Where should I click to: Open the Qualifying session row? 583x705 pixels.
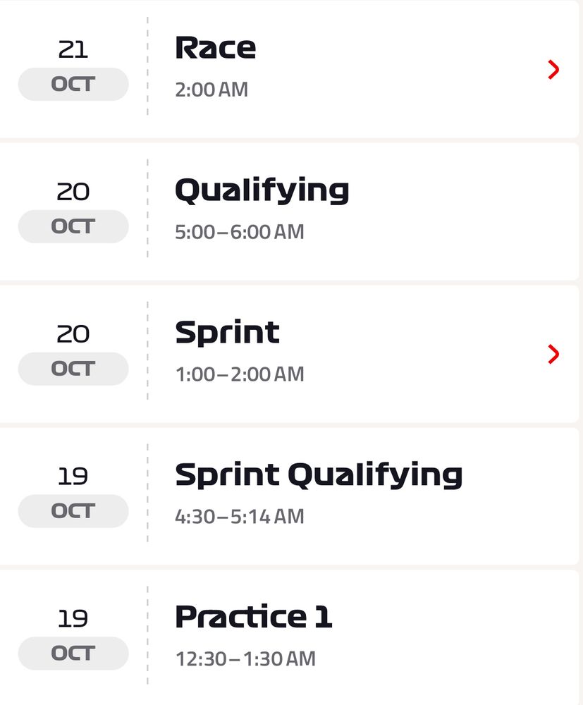(289, 211)
